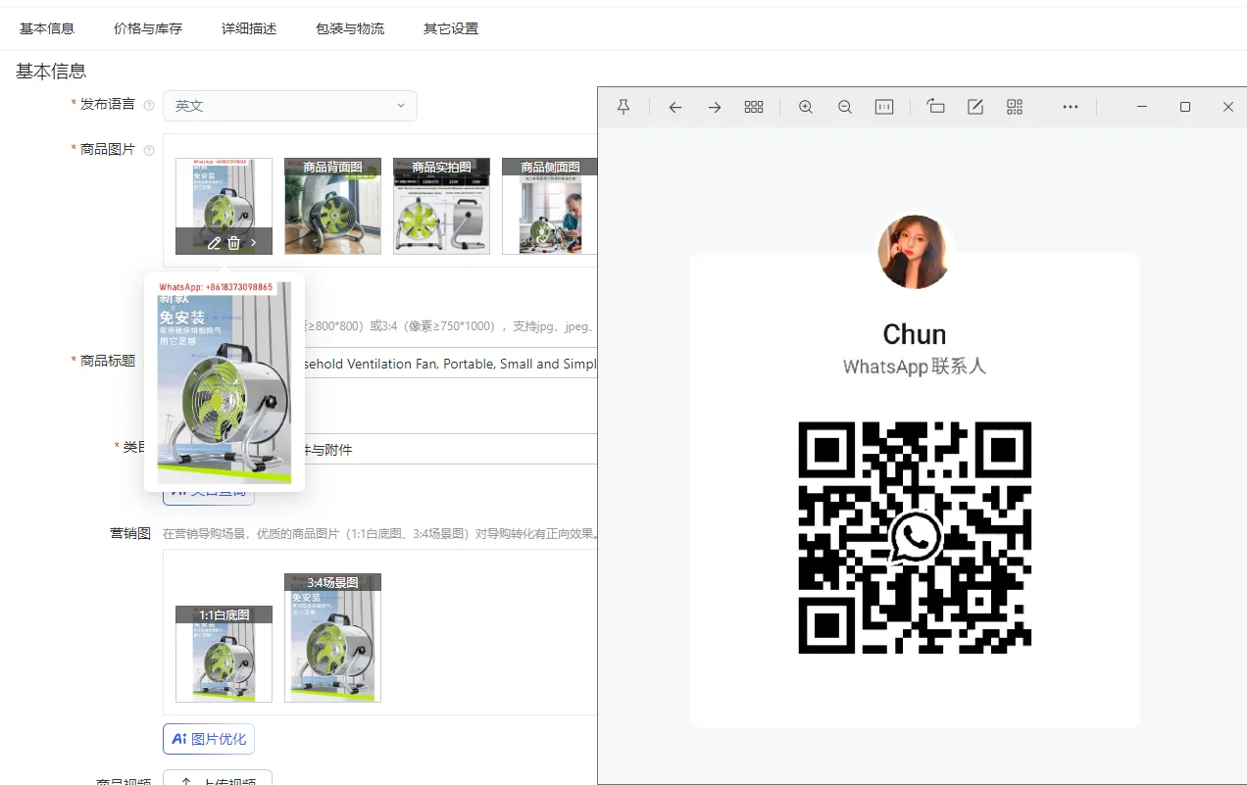This screenshot has width=1247, height=785.
Task: Edit the first product image
Action: [x=214, y=243]
